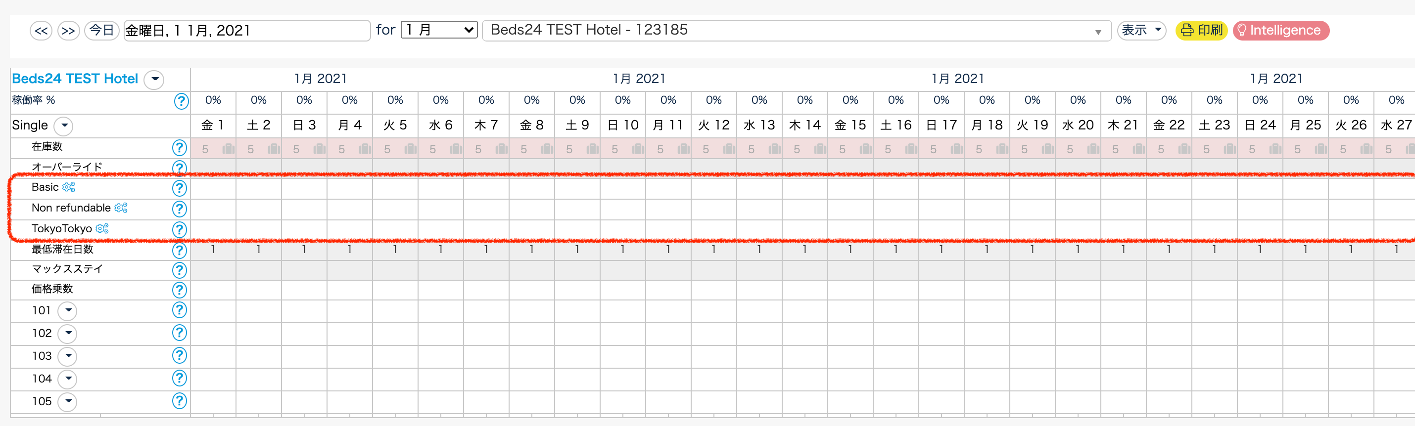Click the 印刷 print button

(1201, 30)
